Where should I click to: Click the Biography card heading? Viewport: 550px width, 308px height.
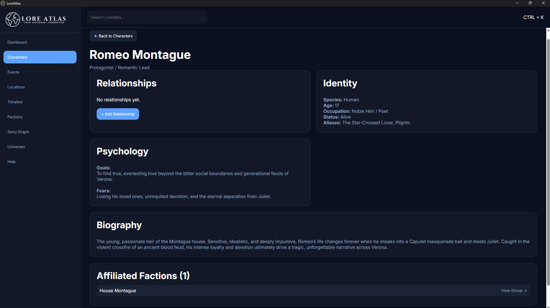(119, 225)
